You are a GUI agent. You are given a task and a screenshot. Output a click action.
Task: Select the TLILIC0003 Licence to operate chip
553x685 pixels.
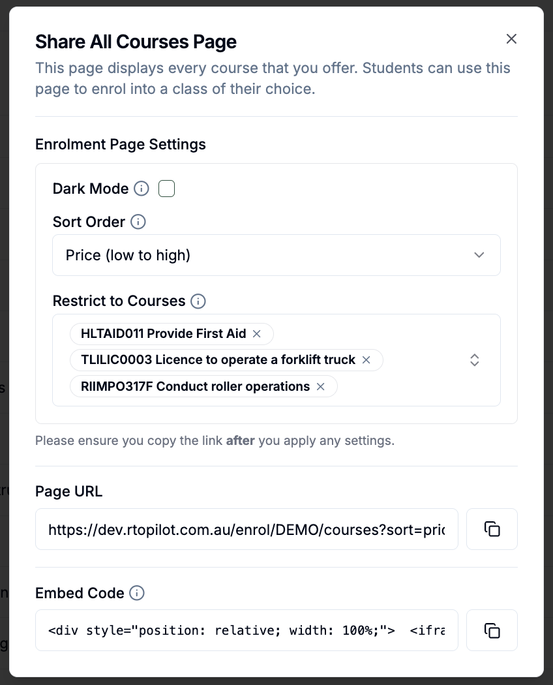218,360
